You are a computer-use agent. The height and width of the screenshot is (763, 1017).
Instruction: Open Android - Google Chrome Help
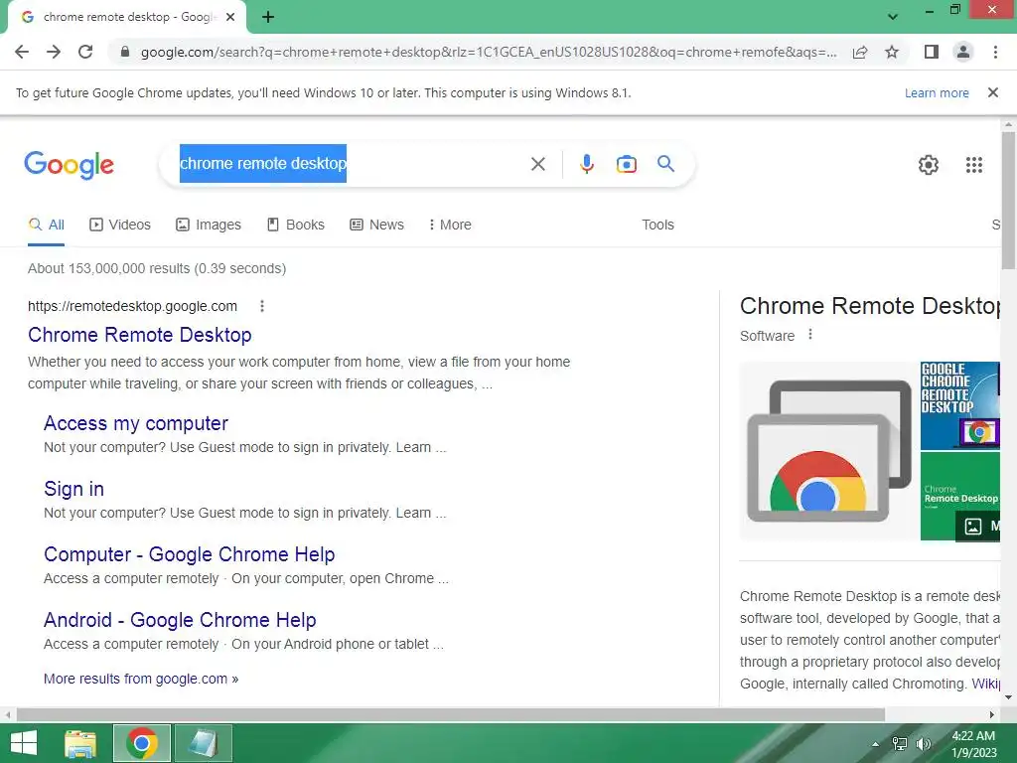180,620
